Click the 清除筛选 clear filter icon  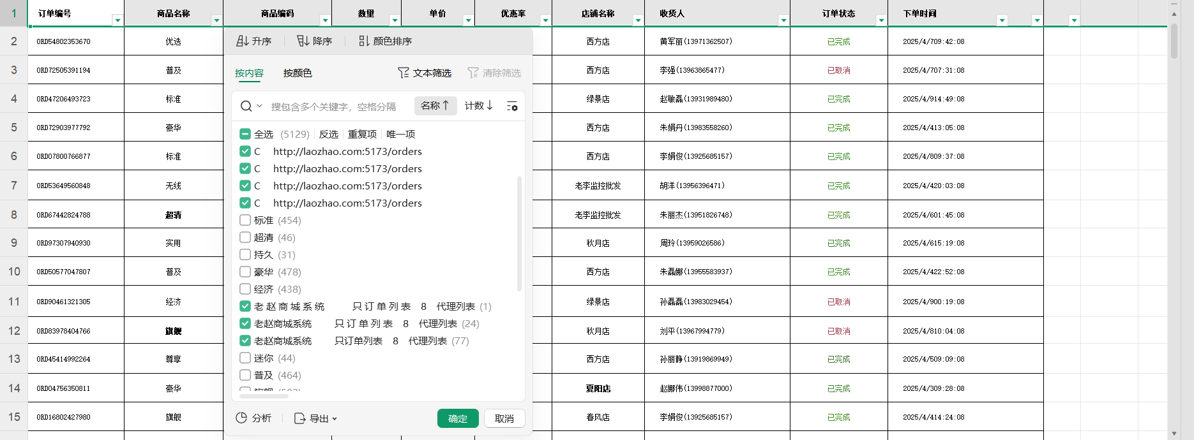pos(473,73)
